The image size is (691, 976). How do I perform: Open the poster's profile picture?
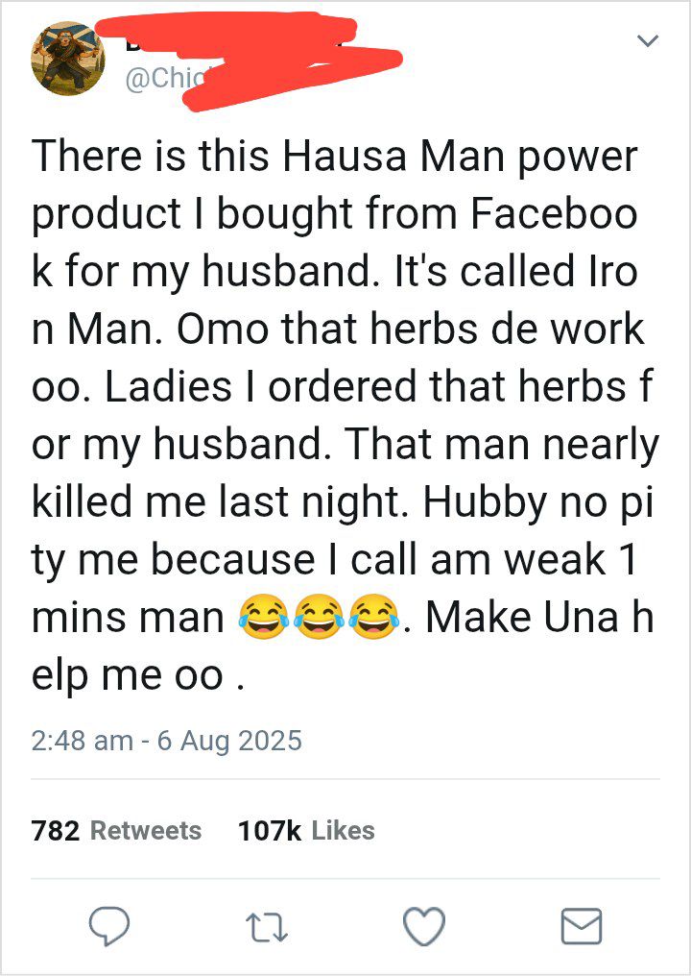click(x=68, y=60)
